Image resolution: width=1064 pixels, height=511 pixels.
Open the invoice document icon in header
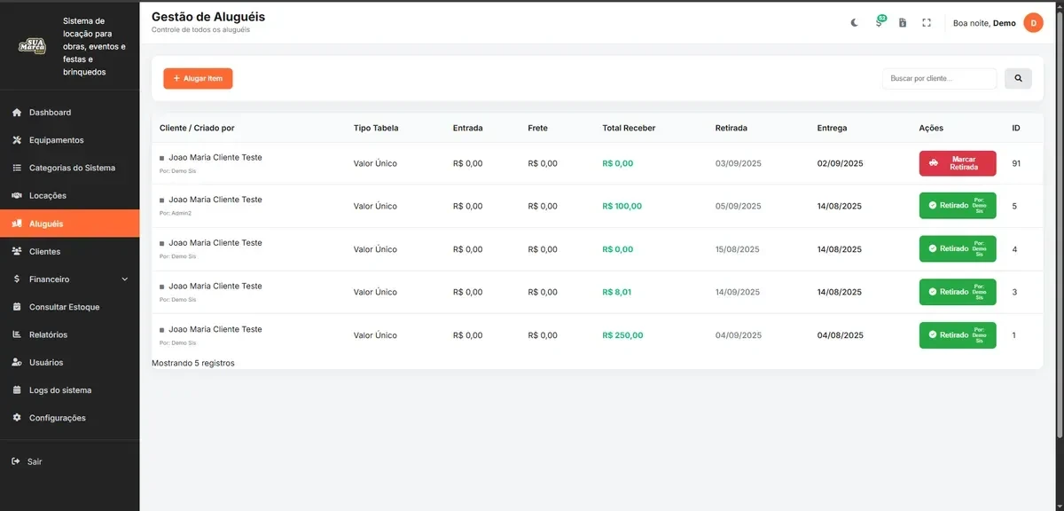903,23
